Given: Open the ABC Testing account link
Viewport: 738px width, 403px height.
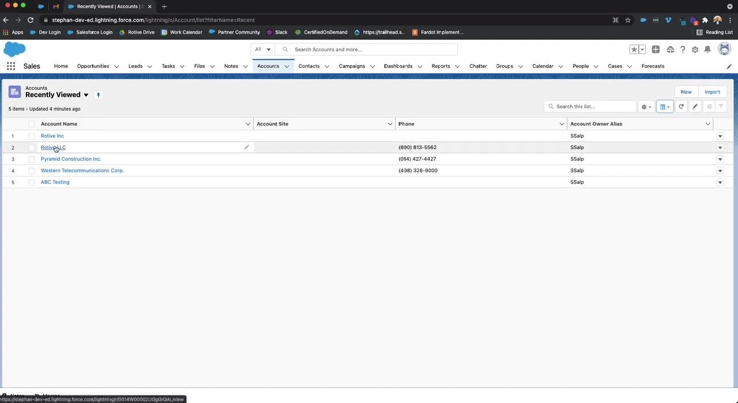Looking at the screenshot, I should tap(55, 182).
